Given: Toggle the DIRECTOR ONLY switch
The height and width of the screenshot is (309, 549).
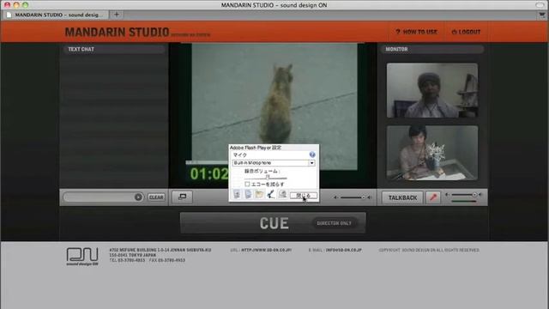Looking at the screenshot, I should (x=334, y=223).
